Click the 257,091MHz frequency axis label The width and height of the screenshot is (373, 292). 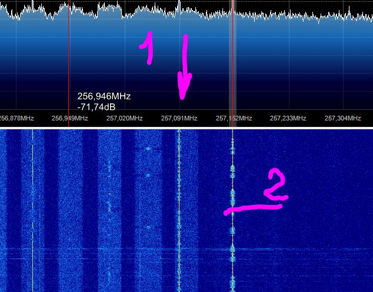pyautogui.click(x=179, y=118)
